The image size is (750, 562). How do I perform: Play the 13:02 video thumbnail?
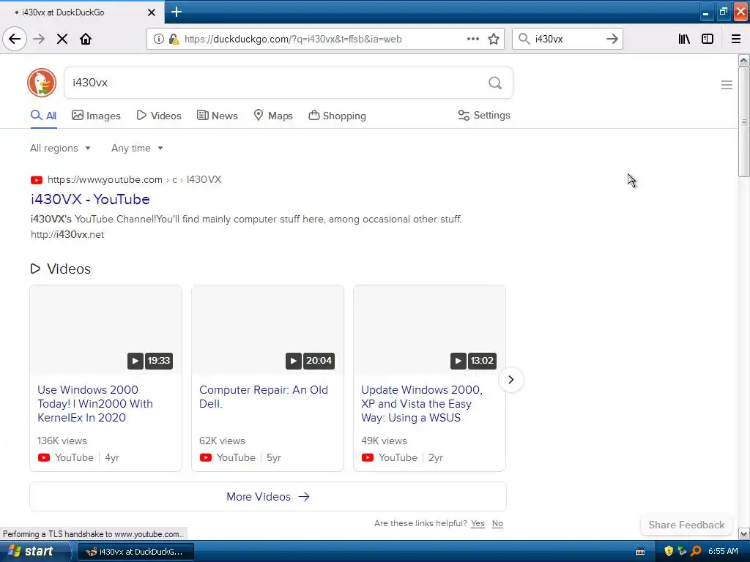429,330
